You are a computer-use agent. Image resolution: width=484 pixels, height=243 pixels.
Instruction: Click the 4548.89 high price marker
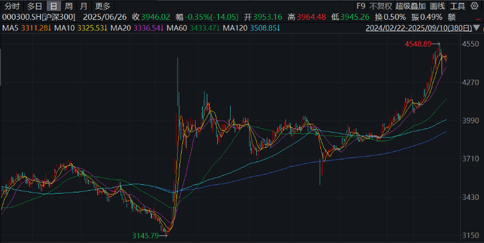(x=419, y=44)
